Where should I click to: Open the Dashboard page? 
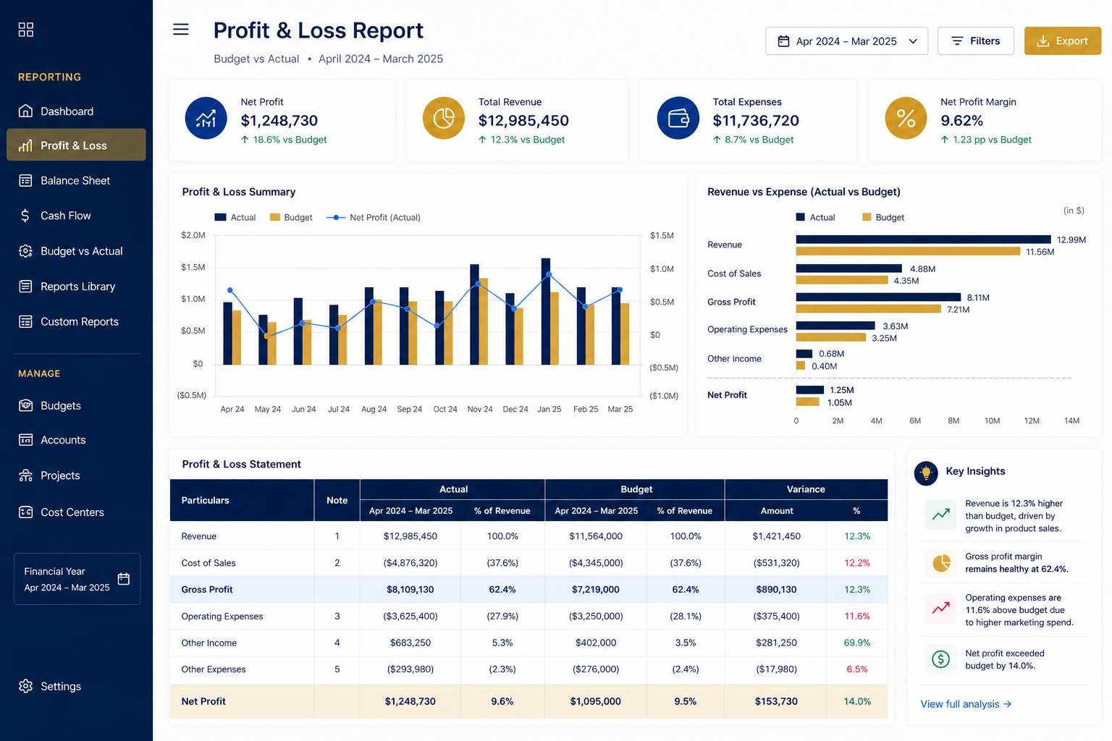coord(76,111)
